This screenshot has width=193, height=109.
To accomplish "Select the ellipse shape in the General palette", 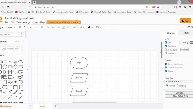I will point(21,62).
